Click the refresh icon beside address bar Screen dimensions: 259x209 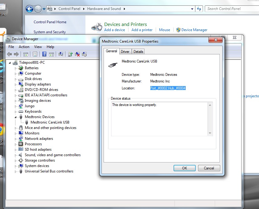[199, 9]
